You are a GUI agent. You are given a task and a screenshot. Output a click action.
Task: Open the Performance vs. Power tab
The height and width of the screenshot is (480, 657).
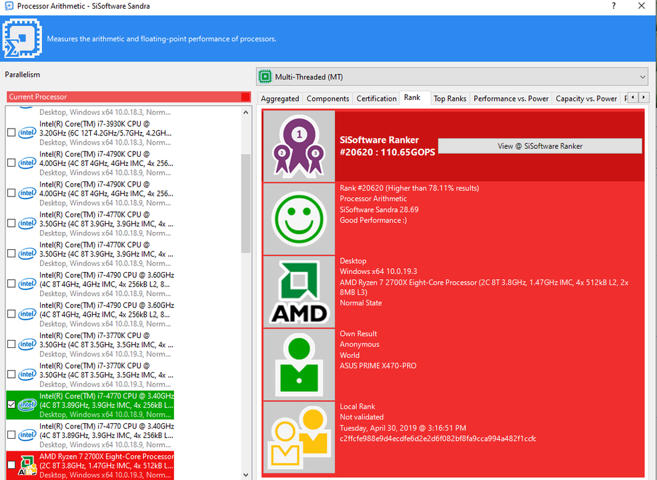[x=511, y=99]
